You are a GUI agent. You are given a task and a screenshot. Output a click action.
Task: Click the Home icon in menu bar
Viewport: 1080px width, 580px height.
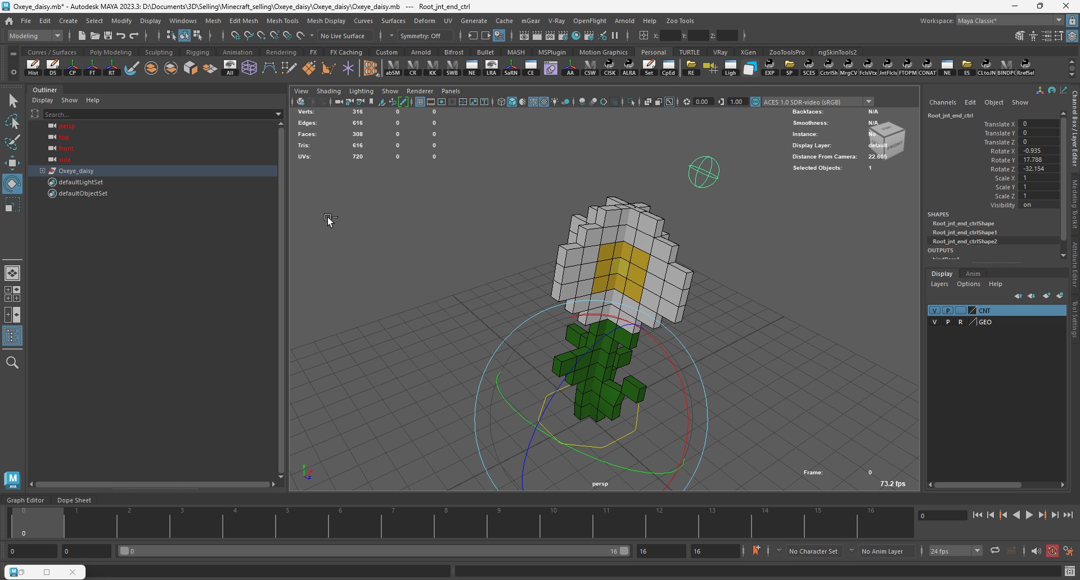9,21
